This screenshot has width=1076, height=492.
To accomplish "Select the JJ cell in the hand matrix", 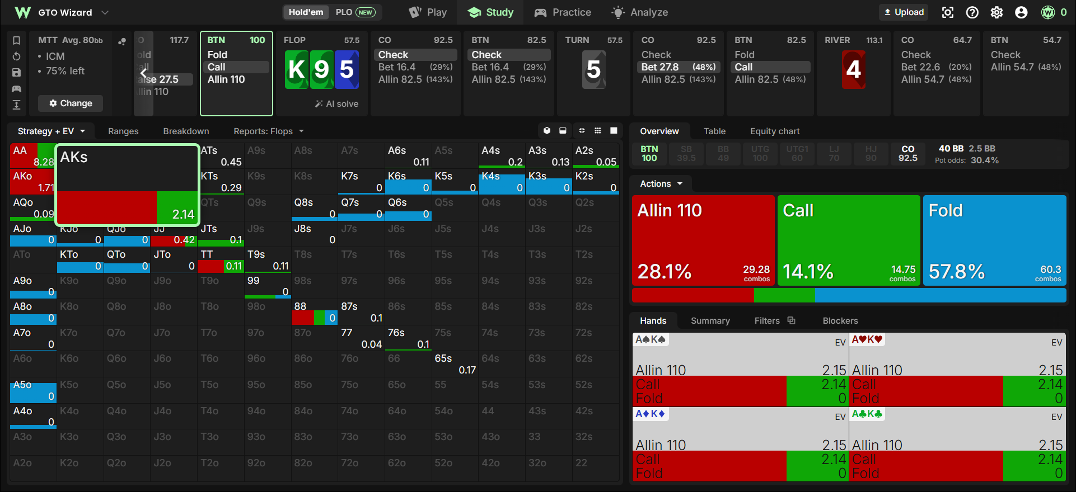I will pos(174,235).
